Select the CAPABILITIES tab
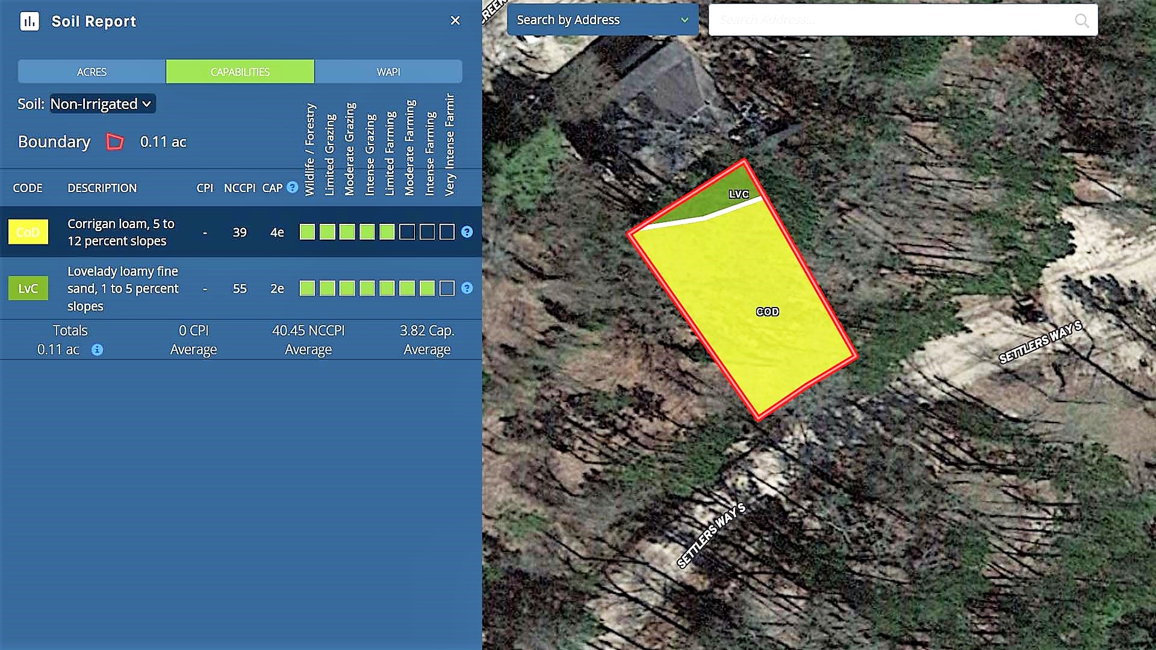1156x650 pixels. pyautogui.click(x=240, y=72)
